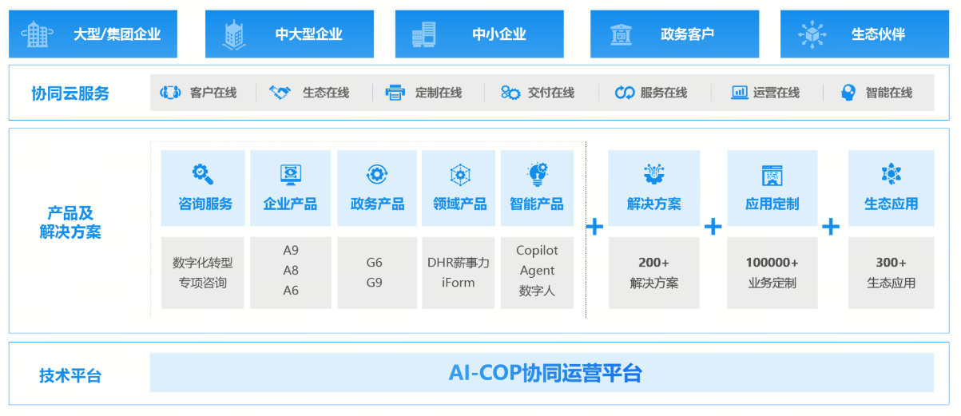Screen dimensions: 961x416
Task: Click the 智能在线 service item
Action: (x=876, y=93)
